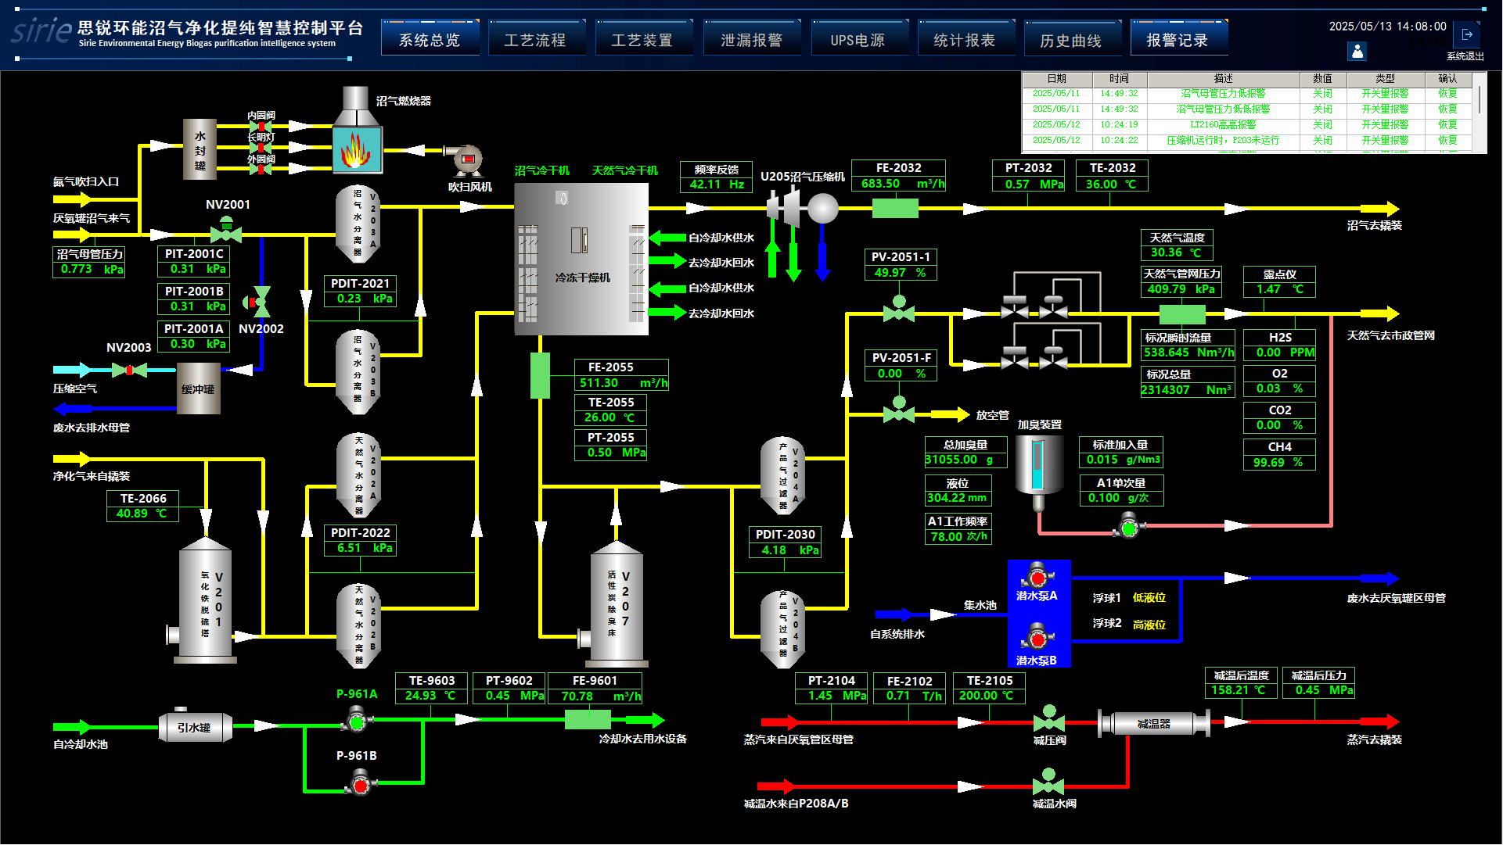Click the 标况总量 value 2314307

[x=1187, y=389]
